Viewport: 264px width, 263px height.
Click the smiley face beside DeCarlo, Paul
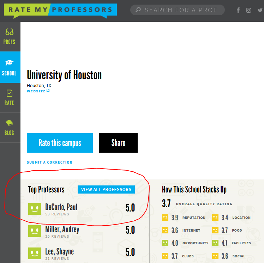(x=35, y=208)
